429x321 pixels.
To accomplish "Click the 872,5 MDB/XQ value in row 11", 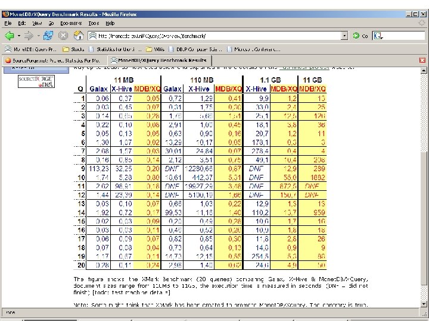I will [x=288, y=186].
